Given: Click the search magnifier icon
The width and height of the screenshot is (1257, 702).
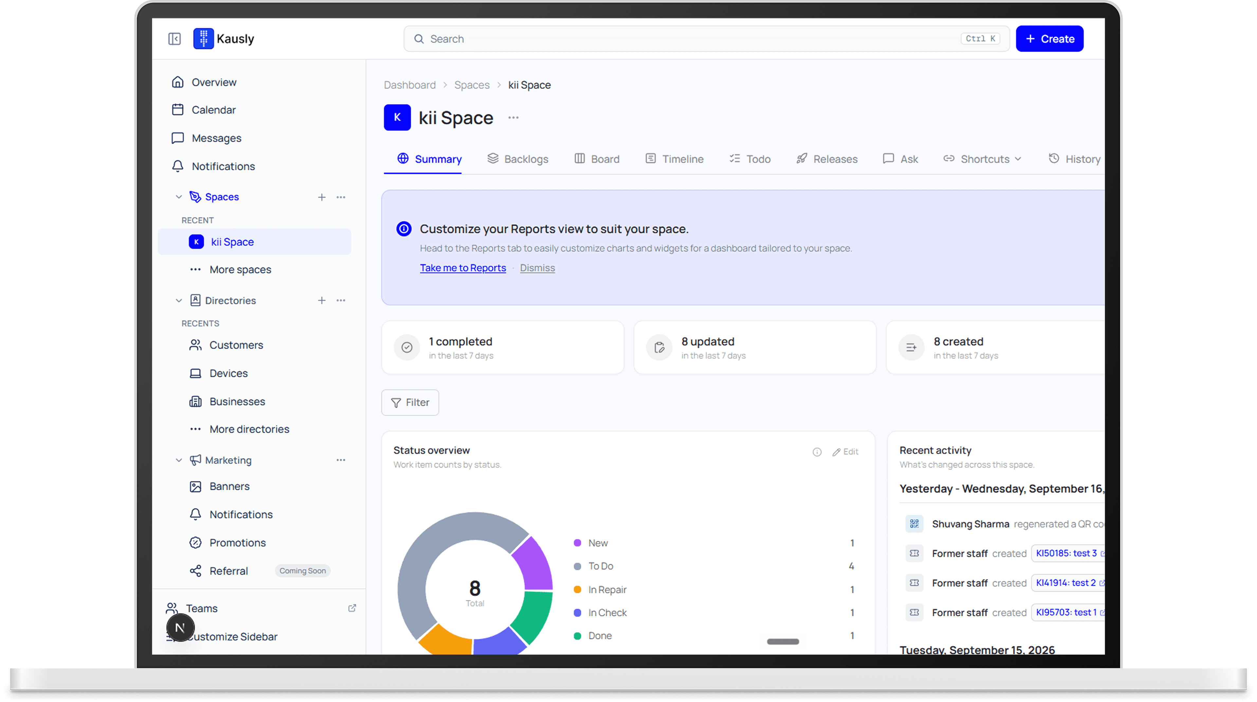Looking at the screenshot, I should 419,39.
